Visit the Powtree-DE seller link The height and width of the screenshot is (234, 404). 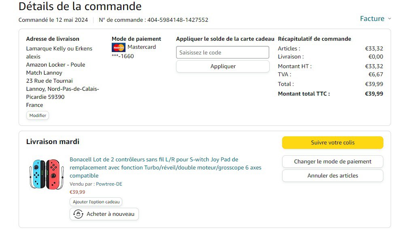coord(109,184)
